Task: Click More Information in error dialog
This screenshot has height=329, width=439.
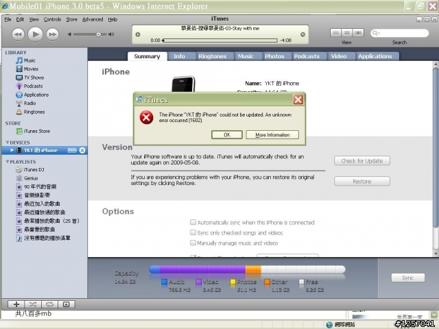Action: (272, 134)
